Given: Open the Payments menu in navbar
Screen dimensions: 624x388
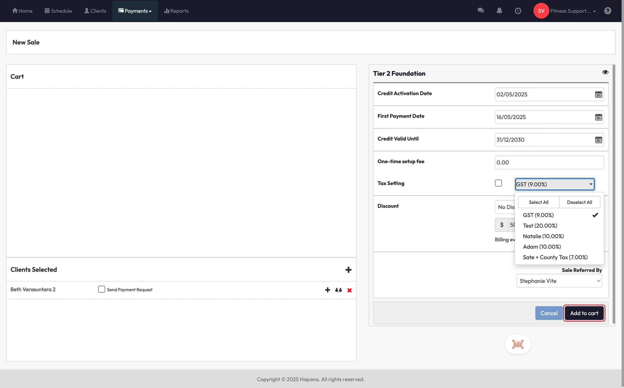Looking at the screenshot, I should (x=135, y=11).
